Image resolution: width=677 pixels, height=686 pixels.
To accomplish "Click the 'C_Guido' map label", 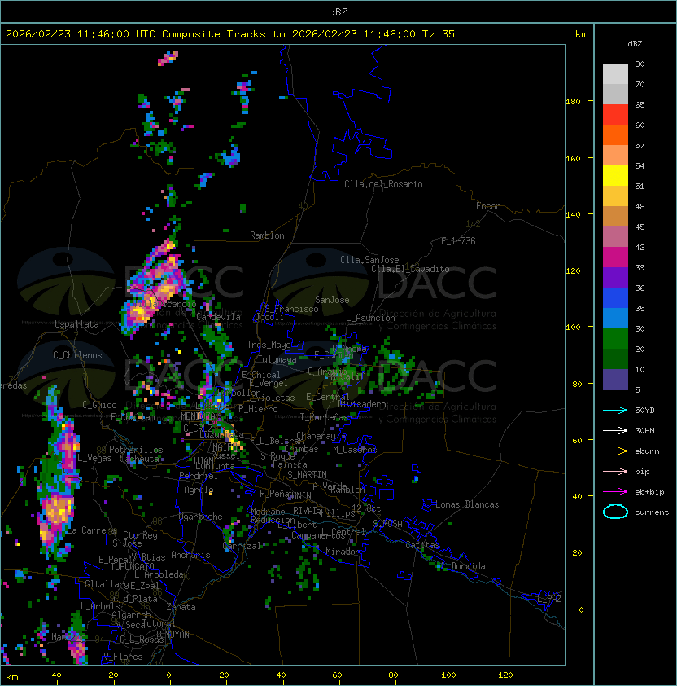I will point(99,405).
